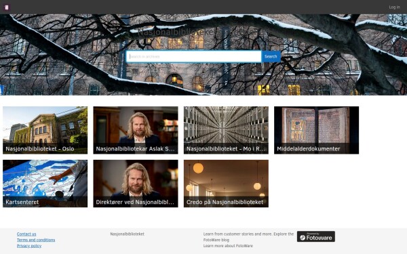Click the purple logo icon in the top bar
This screenshot has height=254, width=407.
coord(7,7)
